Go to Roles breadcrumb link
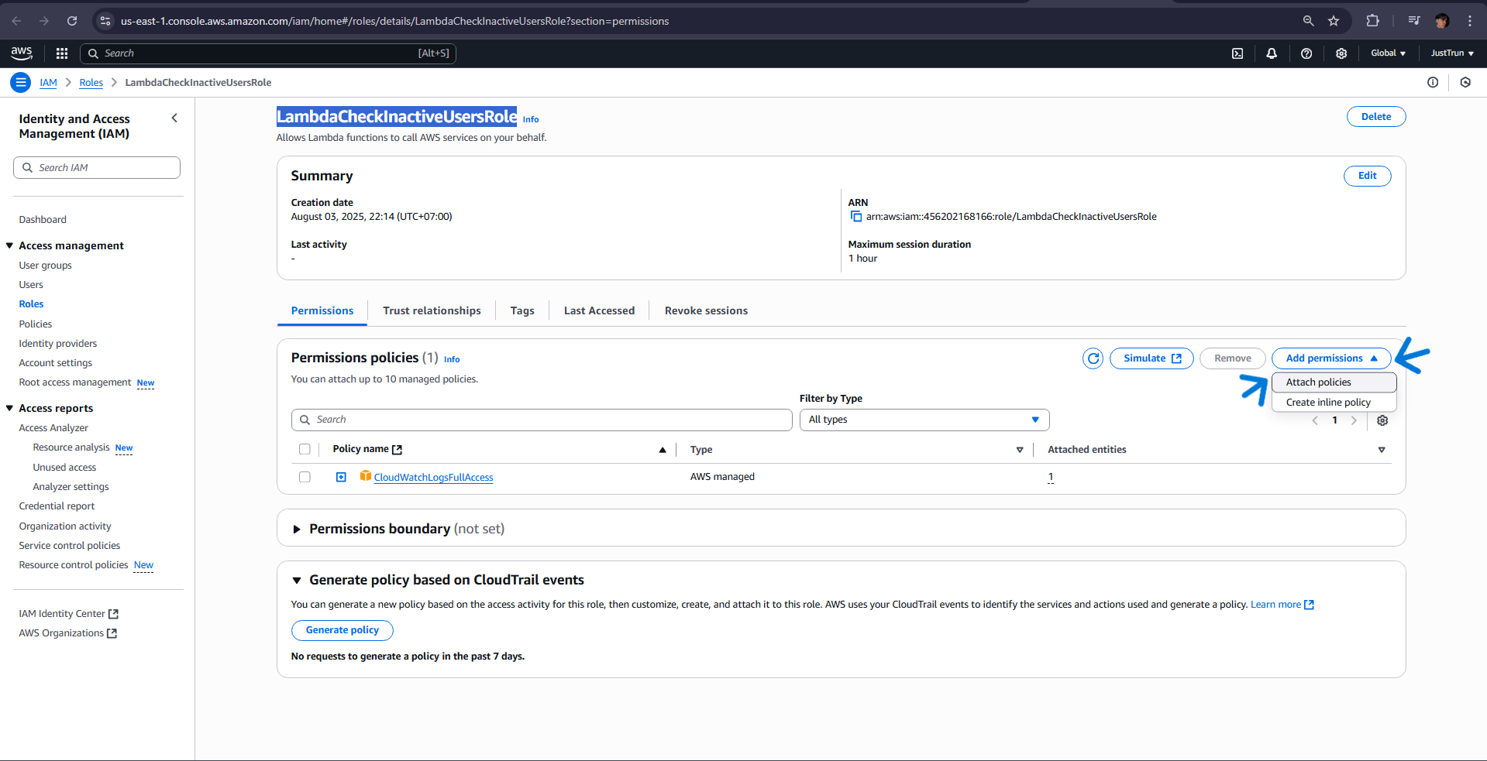 point(91,83)
